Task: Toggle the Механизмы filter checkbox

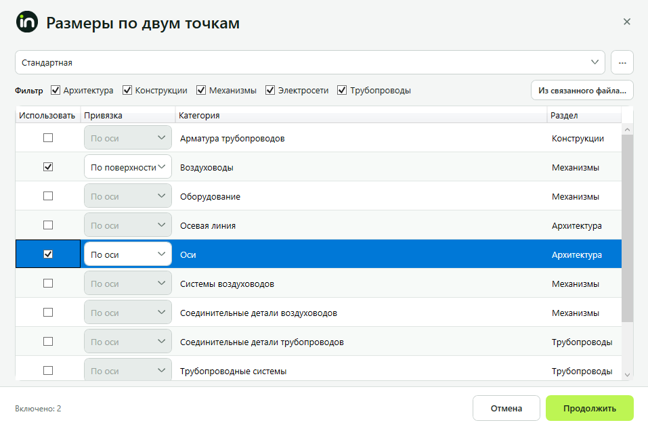Action: pyautogui.click(x=201, y=90)
